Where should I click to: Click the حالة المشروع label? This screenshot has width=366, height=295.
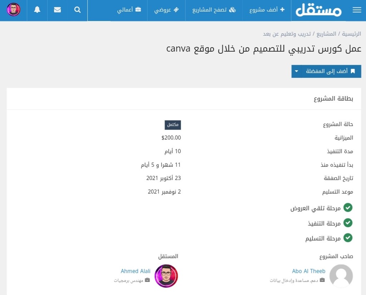pyautogui.click(x=338, y=124)
